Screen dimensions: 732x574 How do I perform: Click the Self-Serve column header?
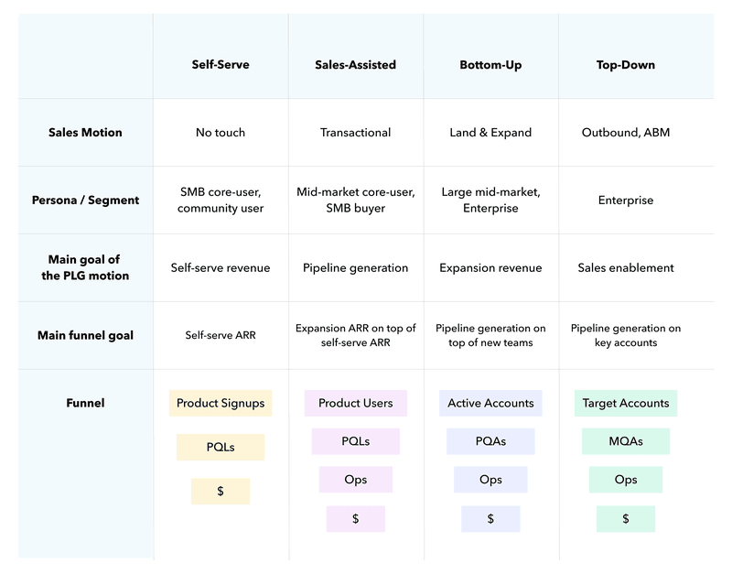pyautogui.click(x=221, y=65)
